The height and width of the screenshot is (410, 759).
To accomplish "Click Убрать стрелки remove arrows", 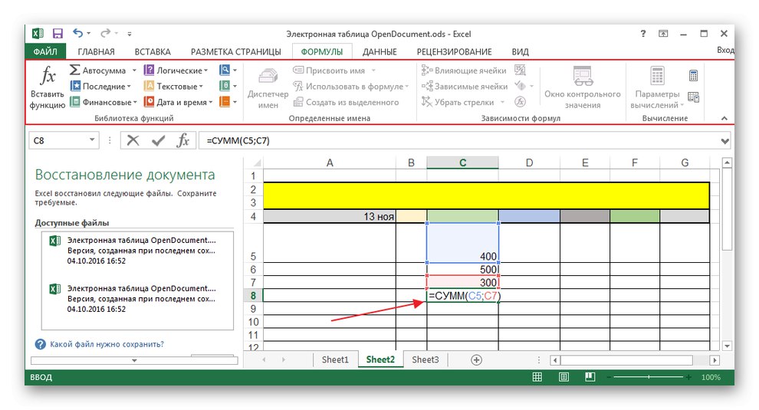I will tap(463, 102).
